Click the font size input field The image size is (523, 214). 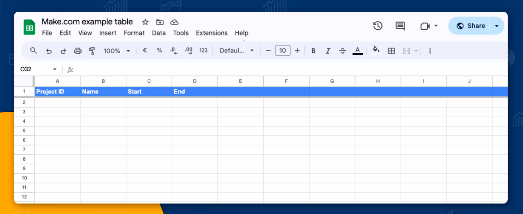[x=282, y=51]
